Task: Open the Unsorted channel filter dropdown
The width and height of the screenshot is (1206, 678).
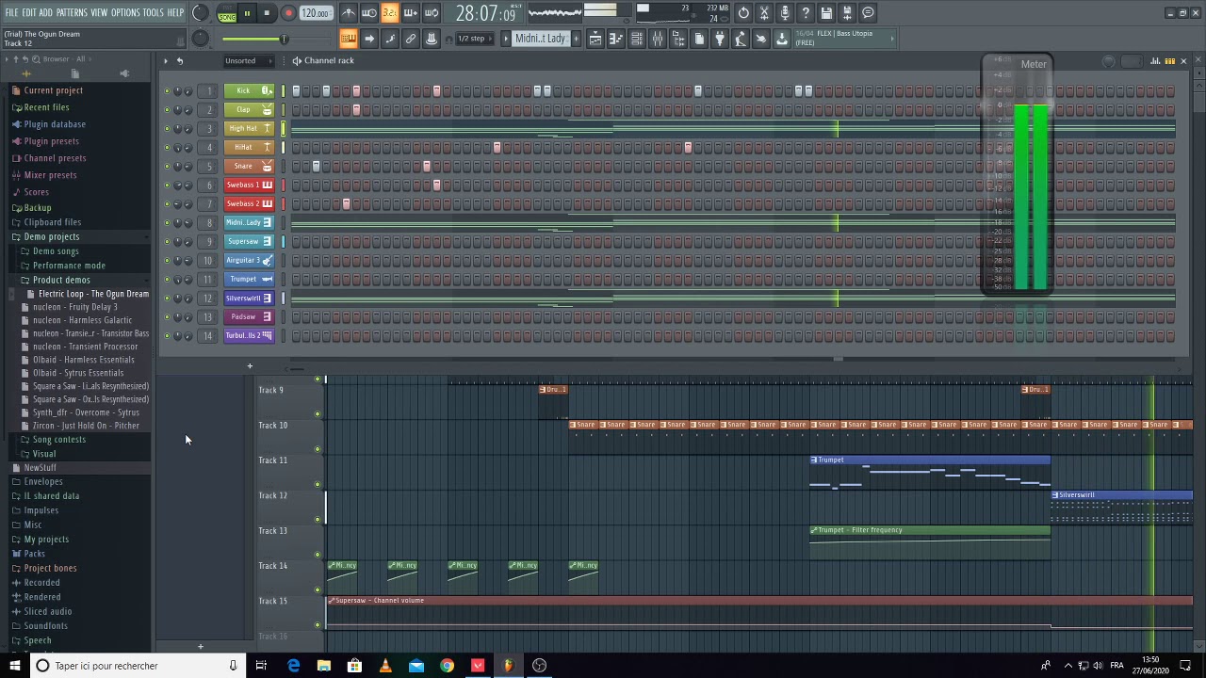Action: coord(247,61)
